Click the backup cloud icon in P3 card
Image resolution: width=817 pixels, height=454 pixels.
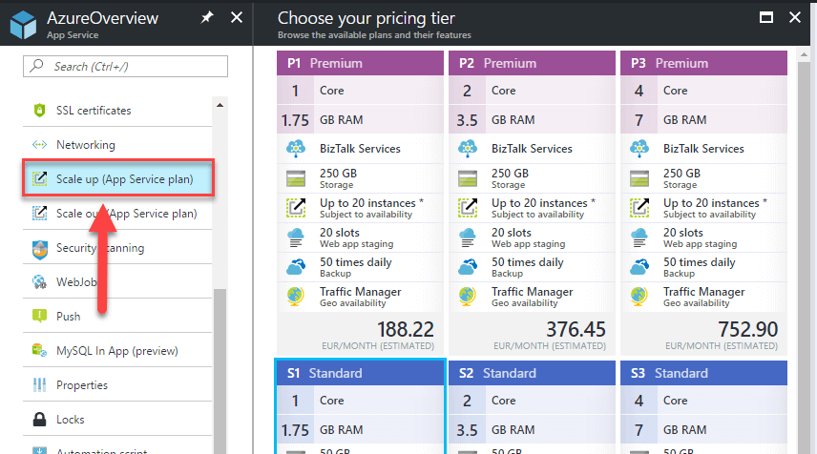(x=639, y=267)
